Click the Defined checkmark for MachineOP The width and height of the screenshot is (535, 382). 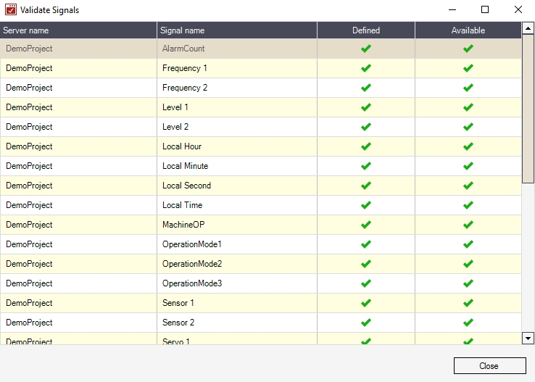tap(366, 225)
